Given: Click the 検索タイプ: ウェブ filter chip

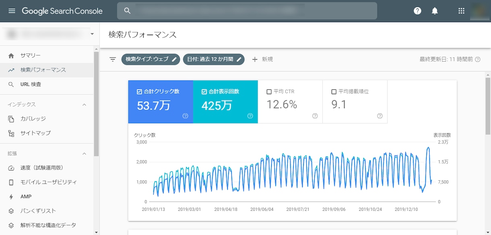Looking at the screenshot, I should click(x=151, y=59).
